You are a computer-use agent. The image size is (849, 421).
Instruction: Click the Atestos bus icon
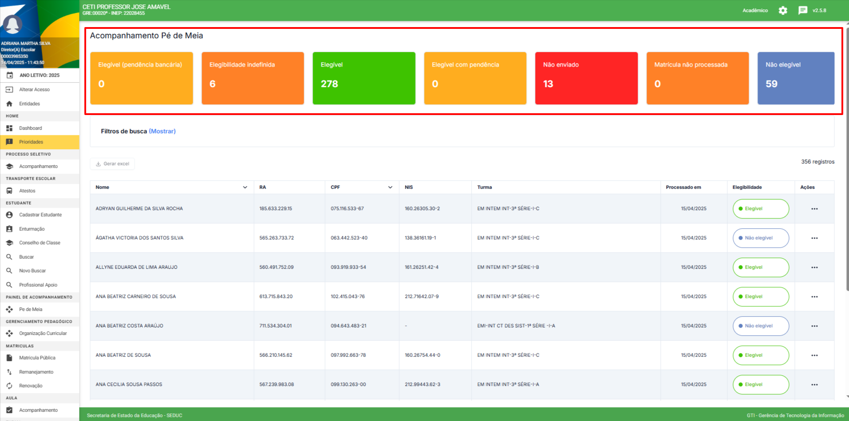point(9,191)
